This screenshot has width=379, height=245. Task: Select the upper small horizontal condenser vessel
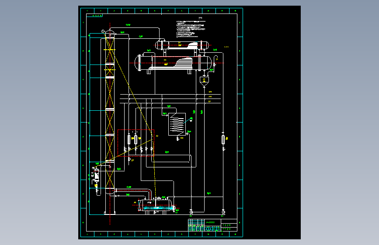(182, 45)
